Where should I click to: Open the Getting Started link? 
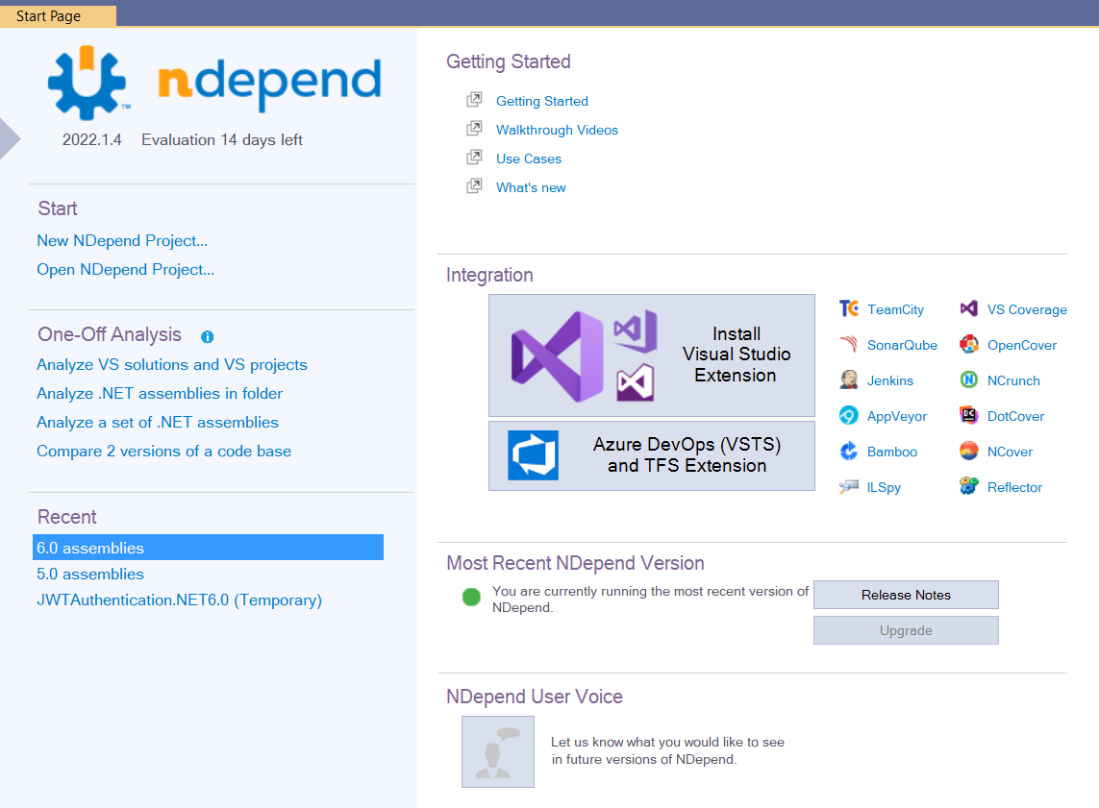tap(541, 101)
